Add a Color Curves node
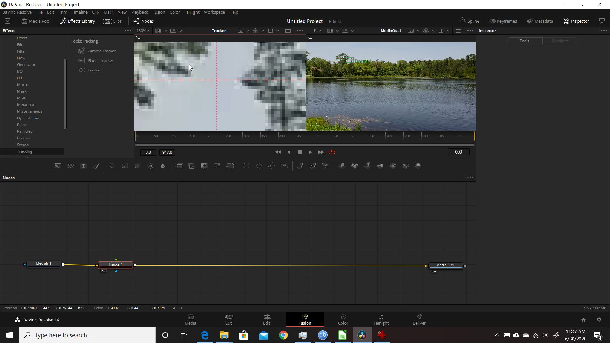The height and width of the screenshot is (343, 610). click(125, 166)
